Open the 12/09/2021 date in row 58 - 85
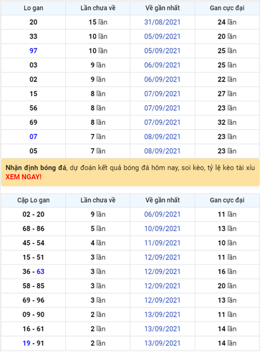The width and height of the screenshot is (261, 352). (162, 286)
